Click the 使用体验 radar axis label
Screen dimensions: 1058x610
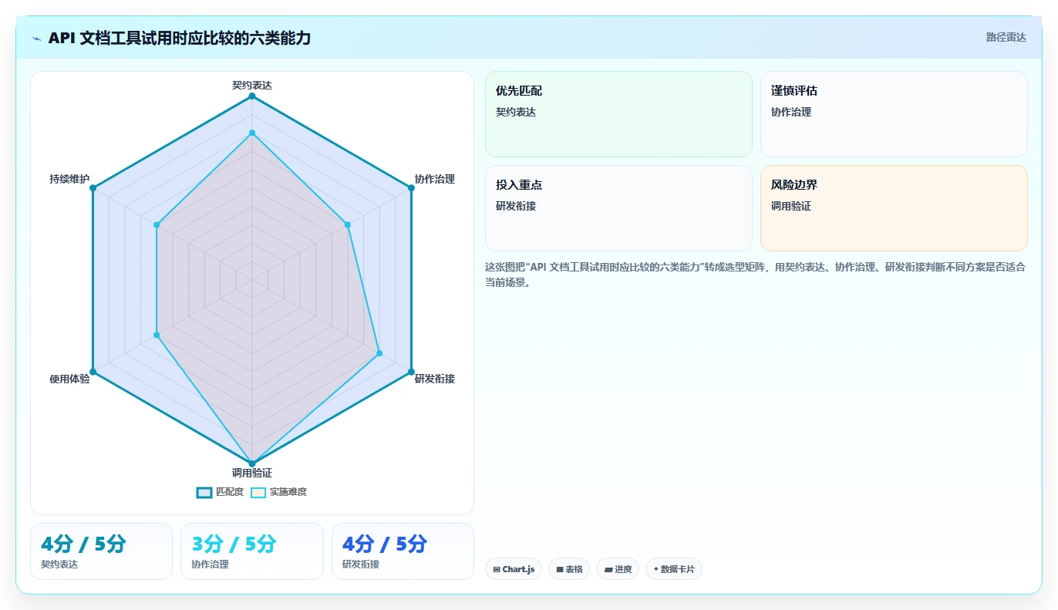click(x=69, y=379)
